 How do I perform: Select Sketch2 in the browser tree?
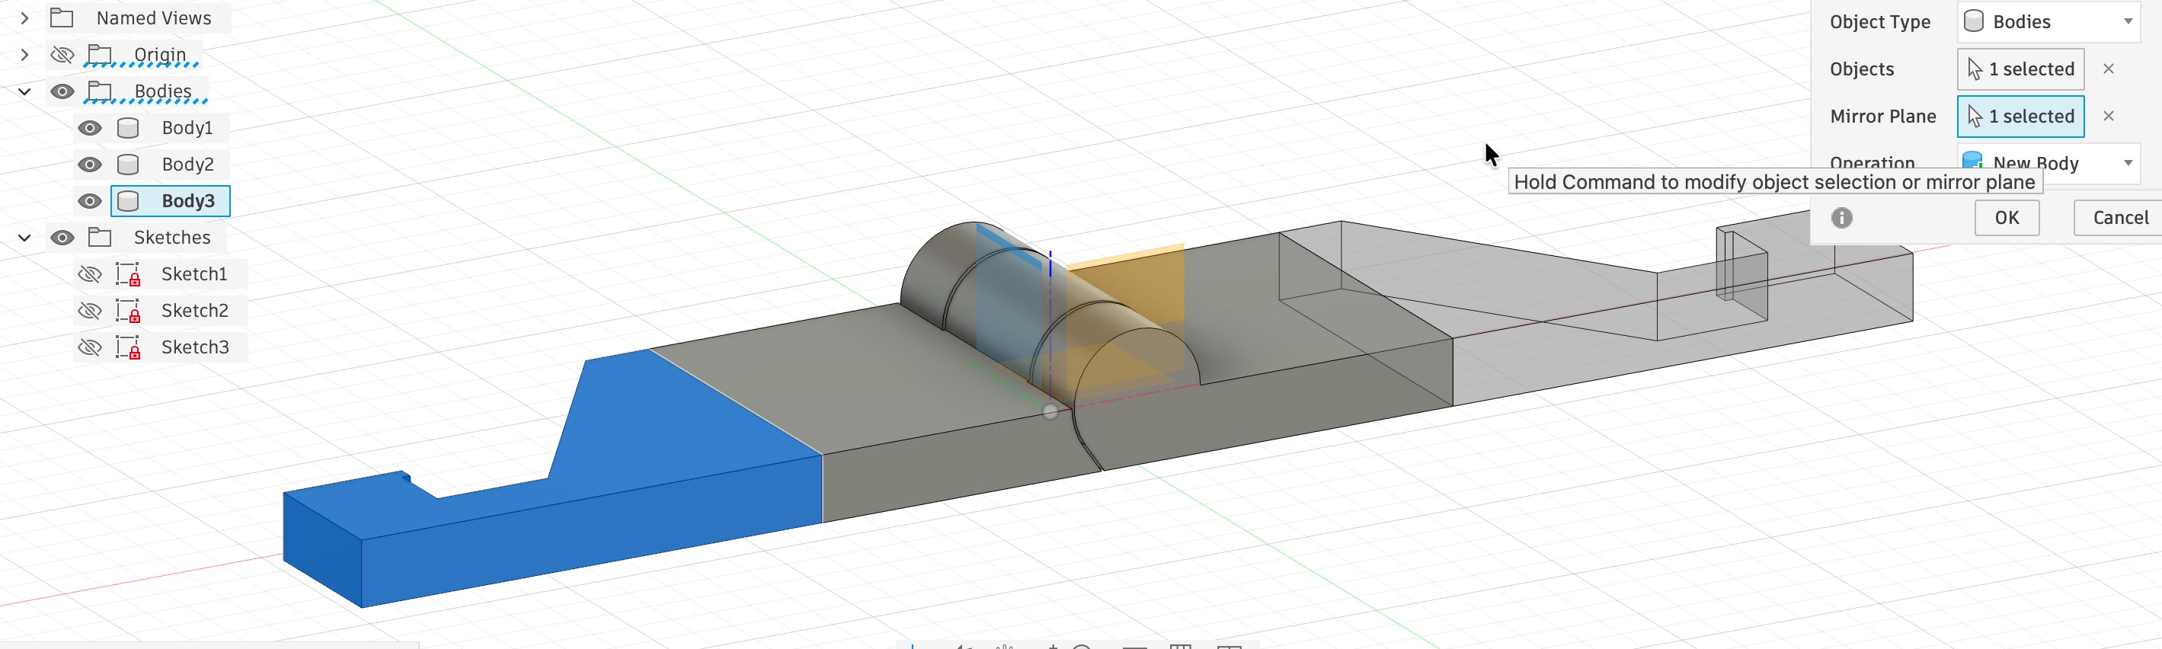click(193, 311)
